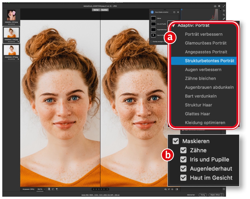The image size is (250, 199).
Task: Toggle mask visibility with the eye icon
Action: click(178, 12)
